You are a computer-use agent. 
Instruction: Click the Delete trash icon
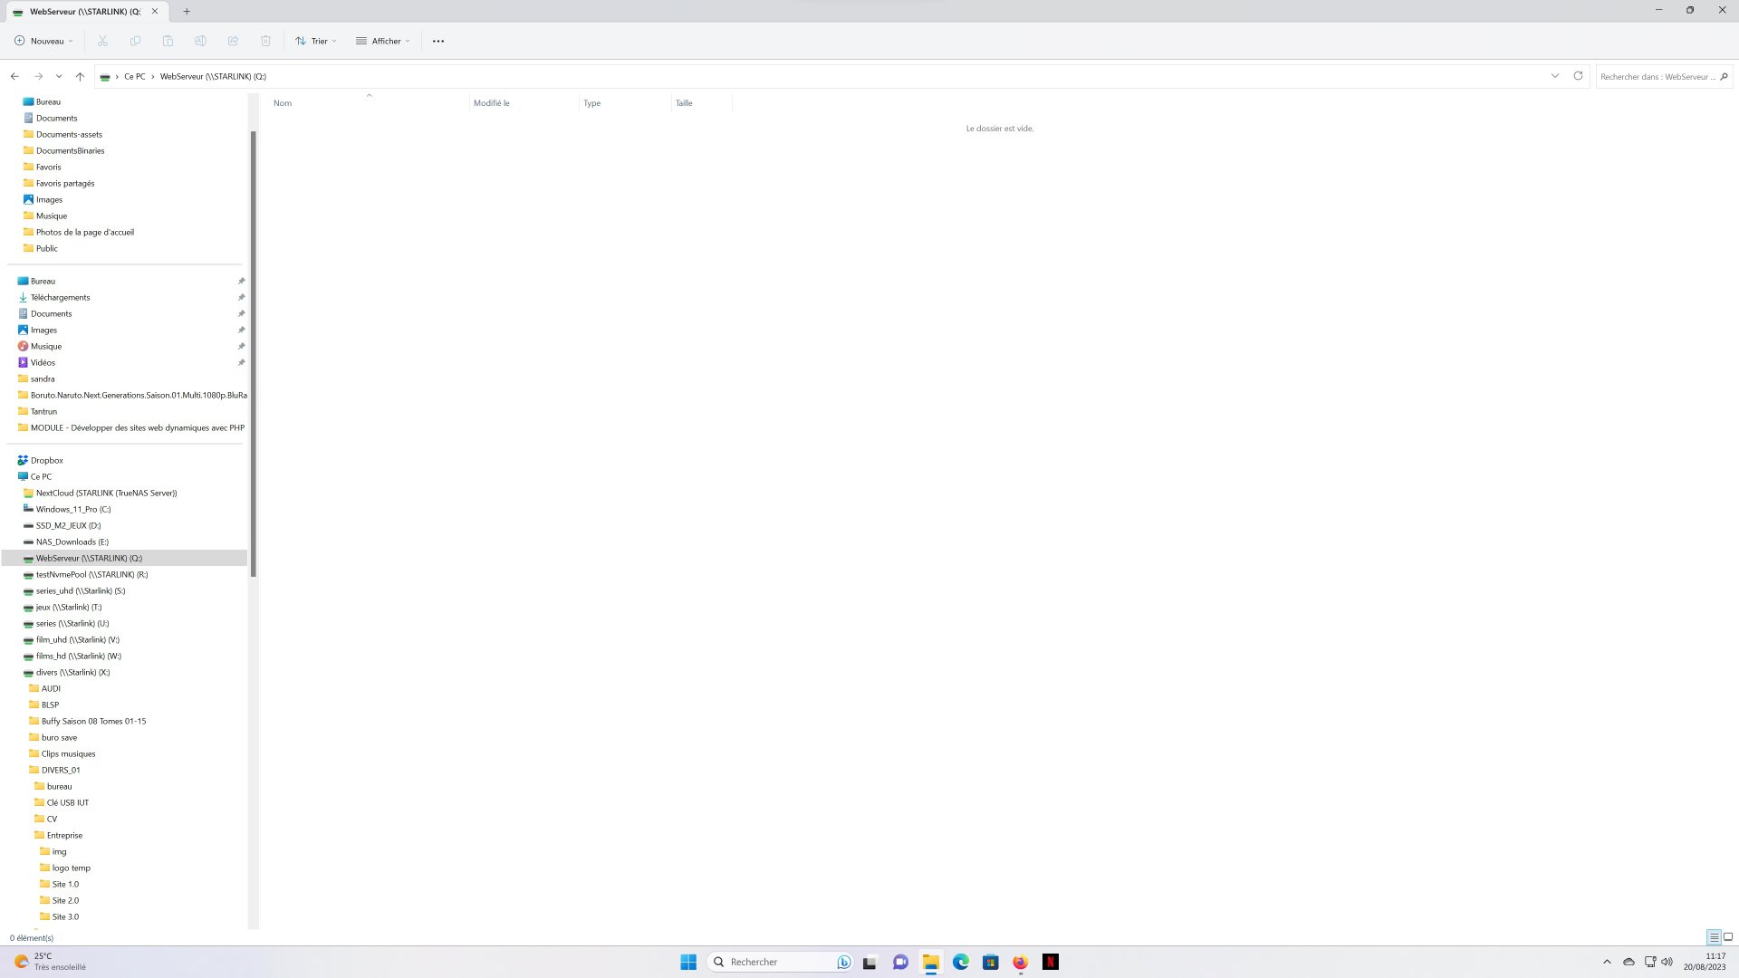pyautogui.click(x=265, y=41)
